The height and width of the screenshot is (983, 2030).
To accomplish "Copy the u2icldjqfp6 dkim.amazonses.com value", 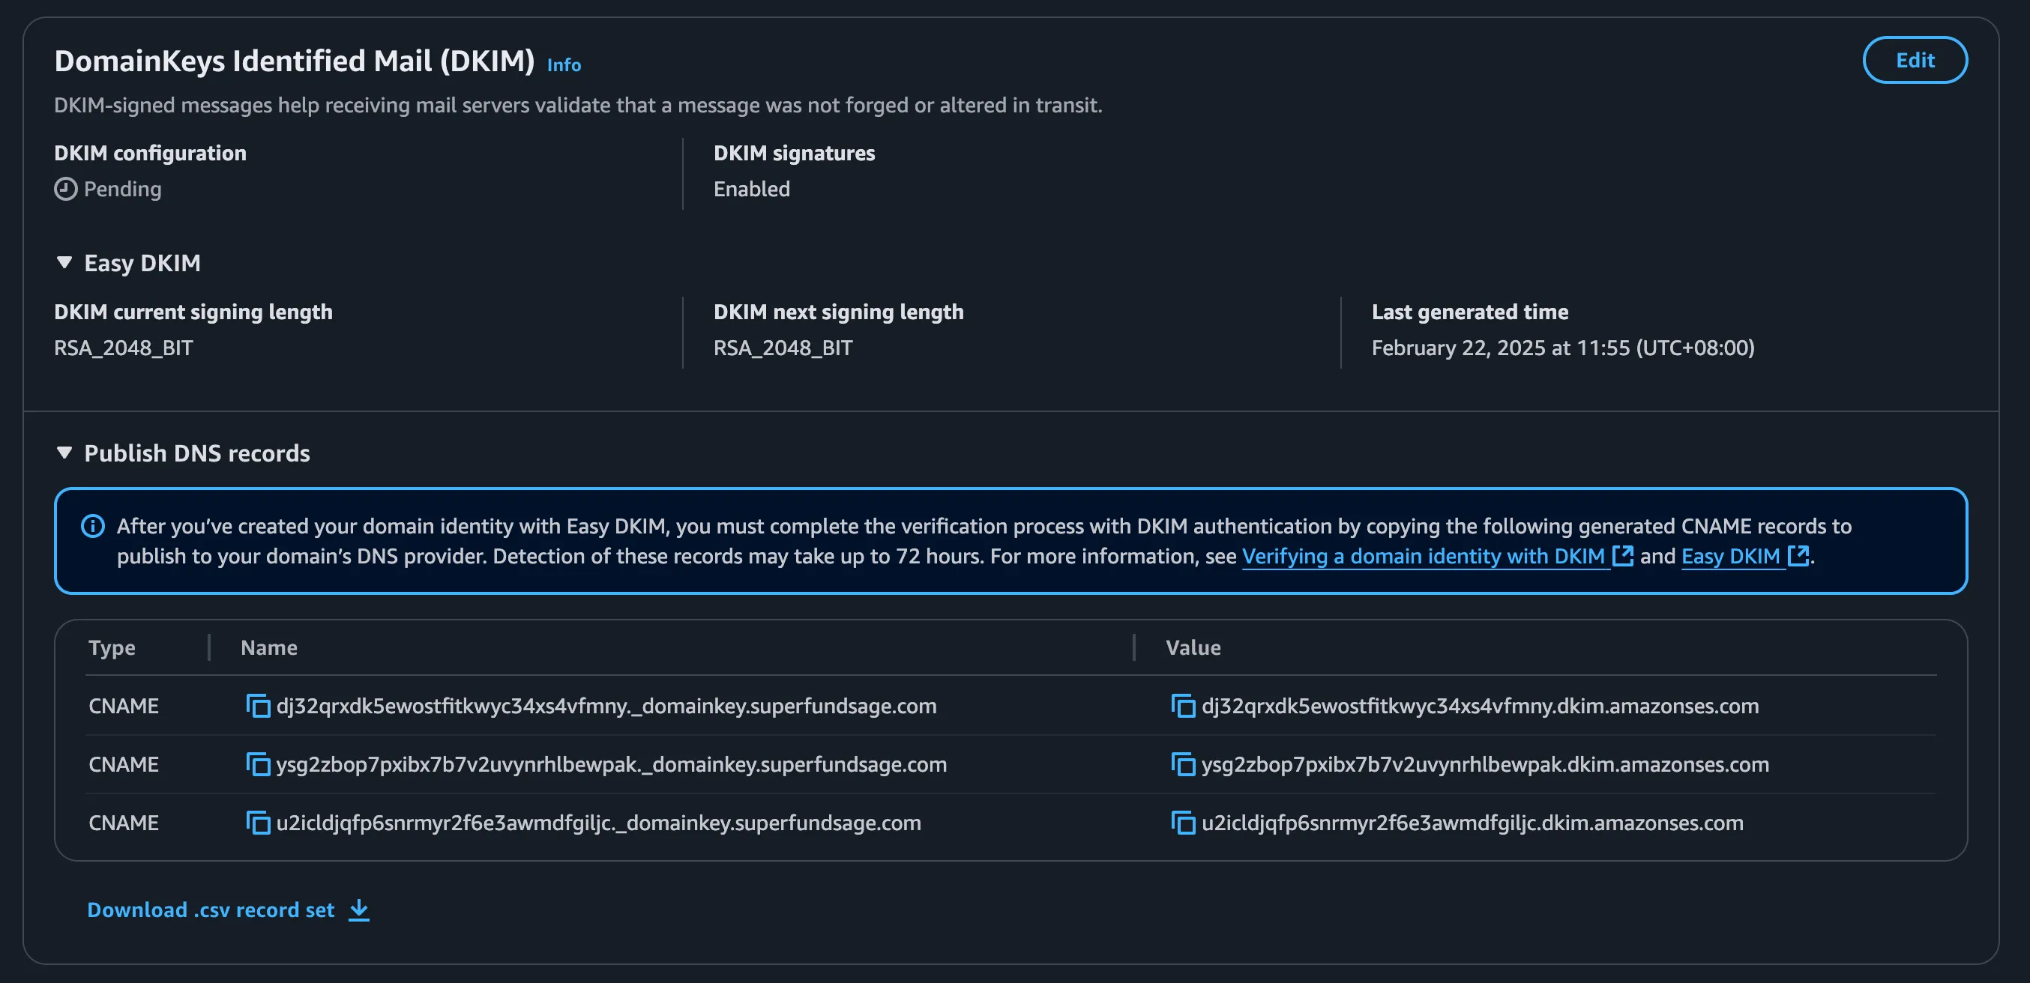I will point(1183,823).
